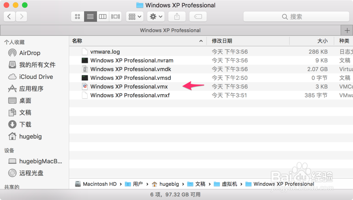Viewport: 353px width, 200px height.
Task: Sort by 种类 column header
Action: (x=344, y=41)
